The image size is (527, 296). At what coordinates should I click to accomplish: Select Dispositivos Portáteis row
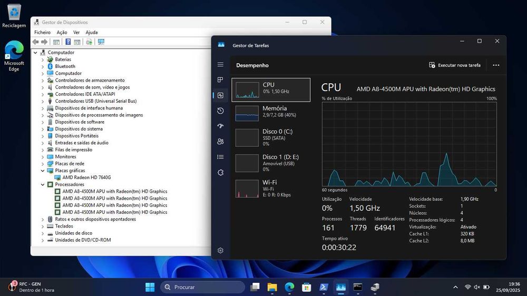[73, 136]
